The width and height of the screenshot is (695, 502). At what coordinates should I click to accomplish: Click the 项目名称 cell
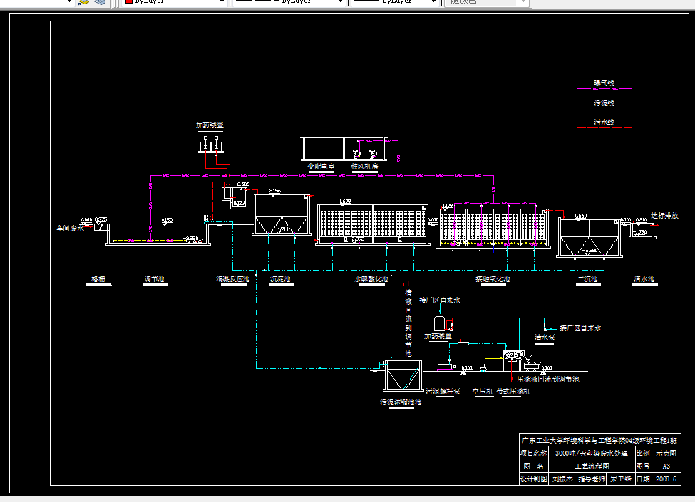coord(534,454)
